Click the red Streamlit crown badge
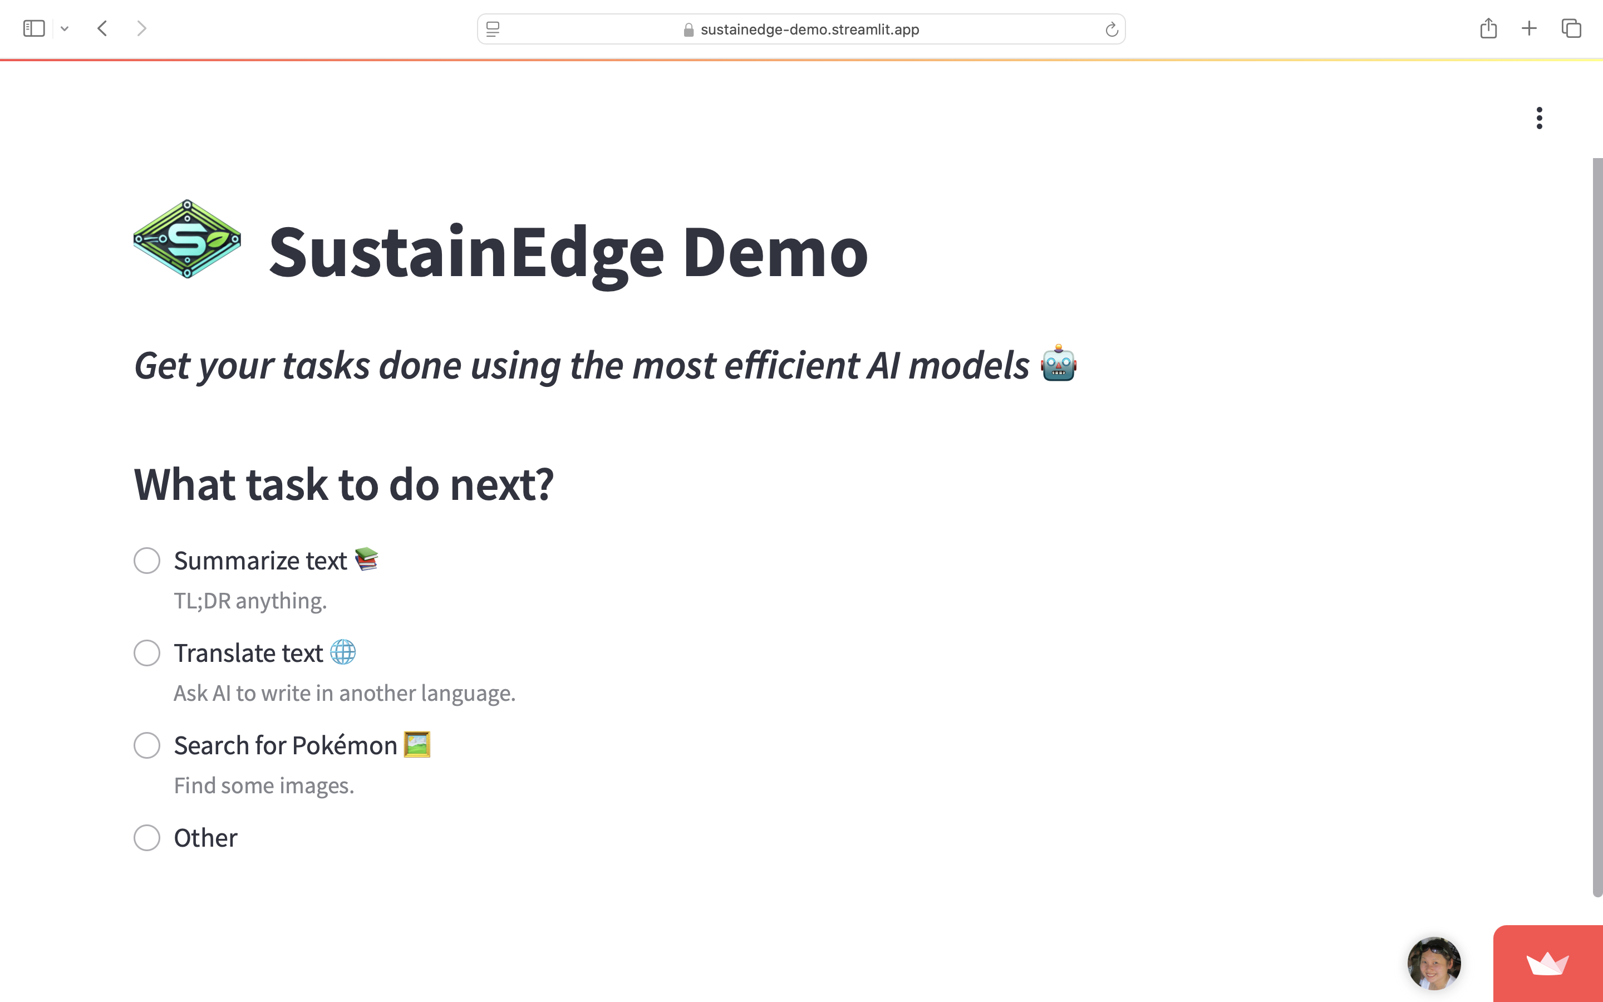The image size is (1603, 1002). click(x=1547, y=964)
